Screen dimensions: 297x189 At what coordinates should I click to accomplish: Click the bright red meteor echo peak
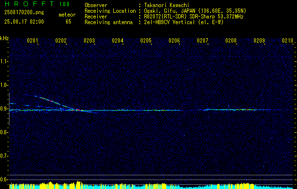[78, 110]
